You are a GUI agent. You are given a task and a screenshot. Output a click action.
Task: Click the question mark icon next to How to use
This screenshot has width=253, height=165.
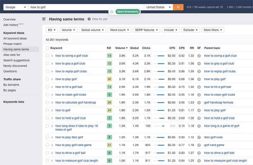(x=89, y=19)
